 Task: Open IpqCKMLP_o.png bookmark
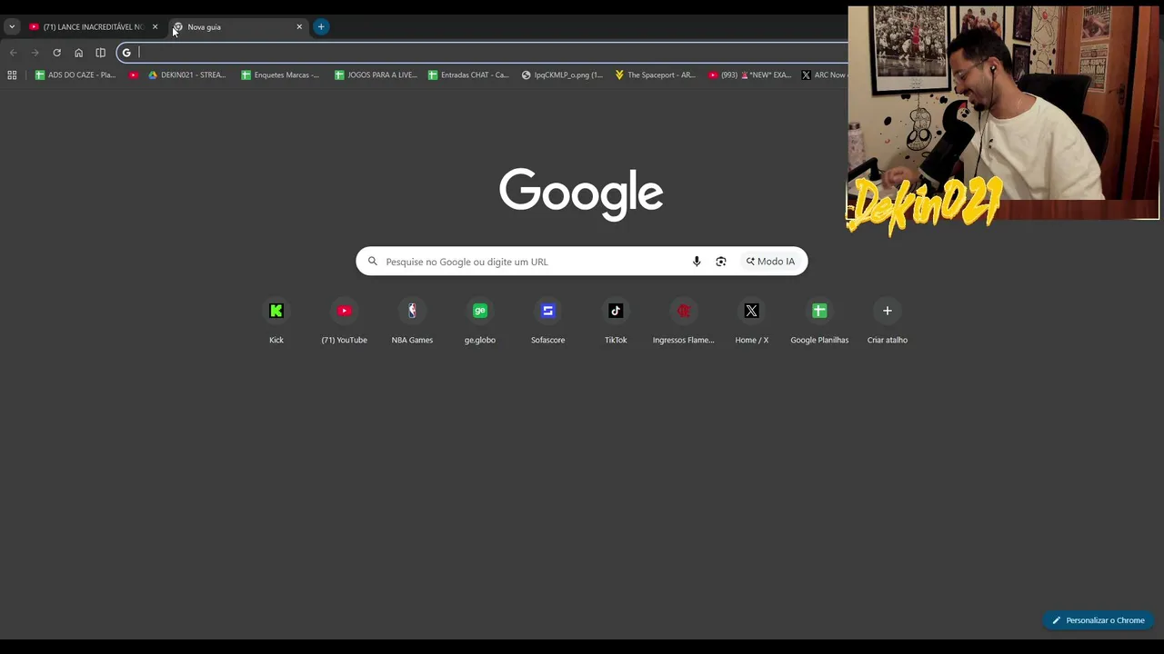coord(562,75)
